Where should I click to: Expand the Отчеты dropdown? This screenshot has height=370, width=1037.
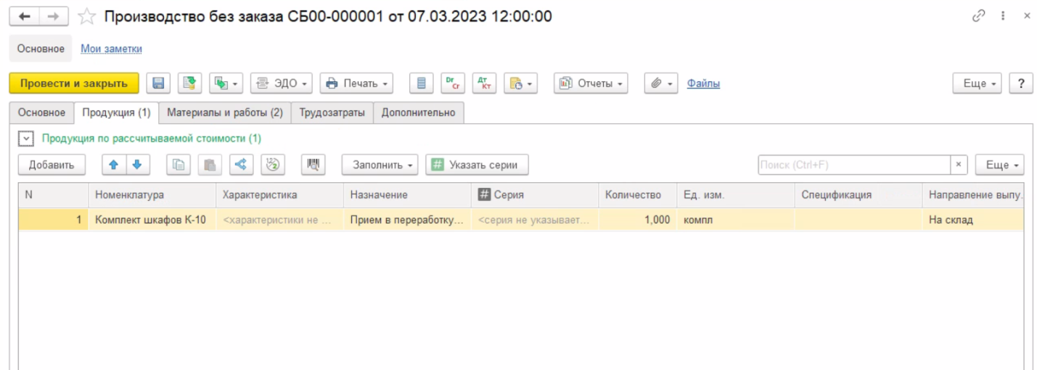(x=591, y=83)
